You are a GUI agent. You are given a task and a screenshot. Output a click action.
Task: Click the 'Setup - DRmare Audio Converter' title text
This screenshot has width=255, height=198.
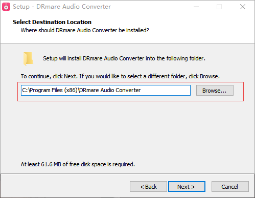point(62,7)
